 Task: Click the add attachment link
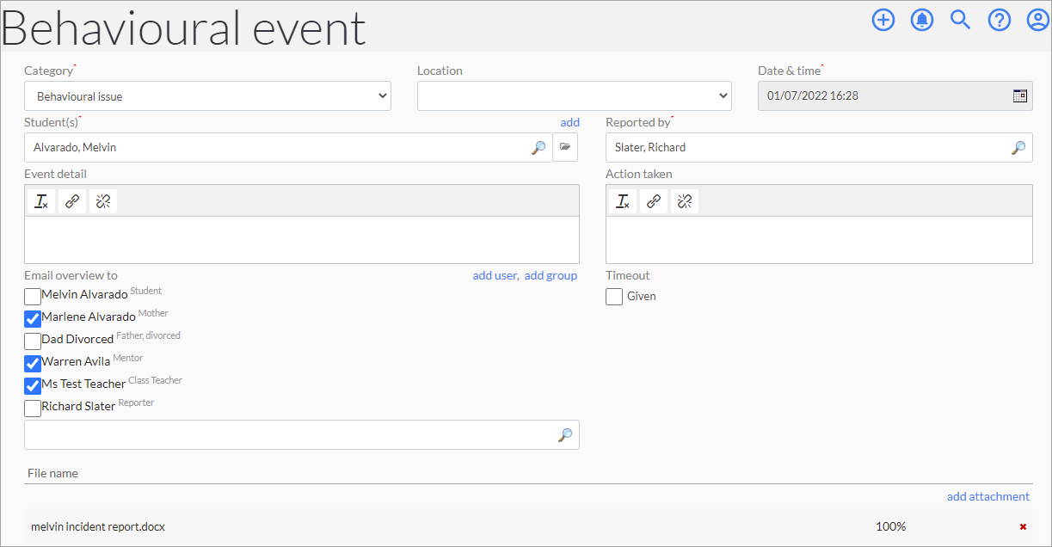[988, 496]
